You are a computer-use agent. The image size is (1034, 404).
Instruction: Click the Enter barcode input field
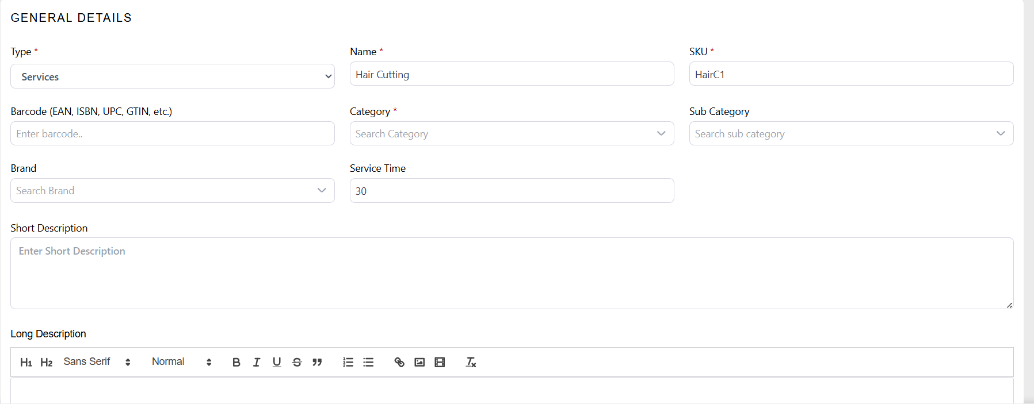(172, 133)
